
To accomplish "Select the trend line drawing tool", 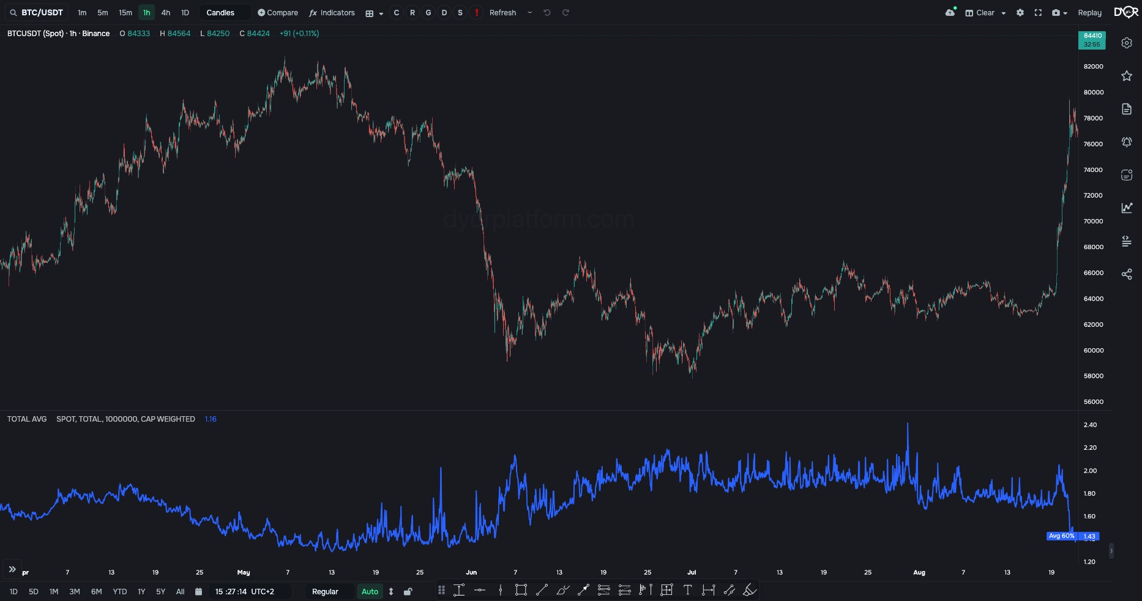I will tap(542, 590).
